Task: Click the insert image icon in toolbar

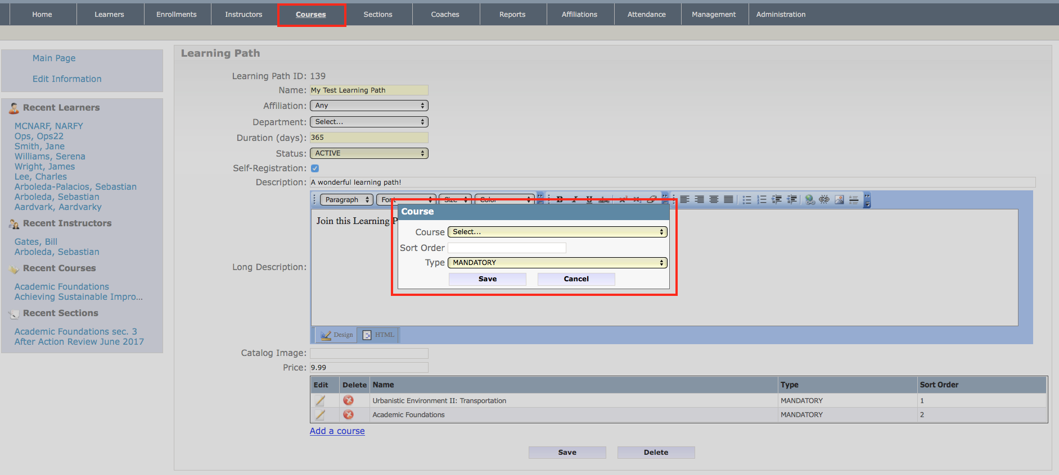Action: [x=839, y=199]
